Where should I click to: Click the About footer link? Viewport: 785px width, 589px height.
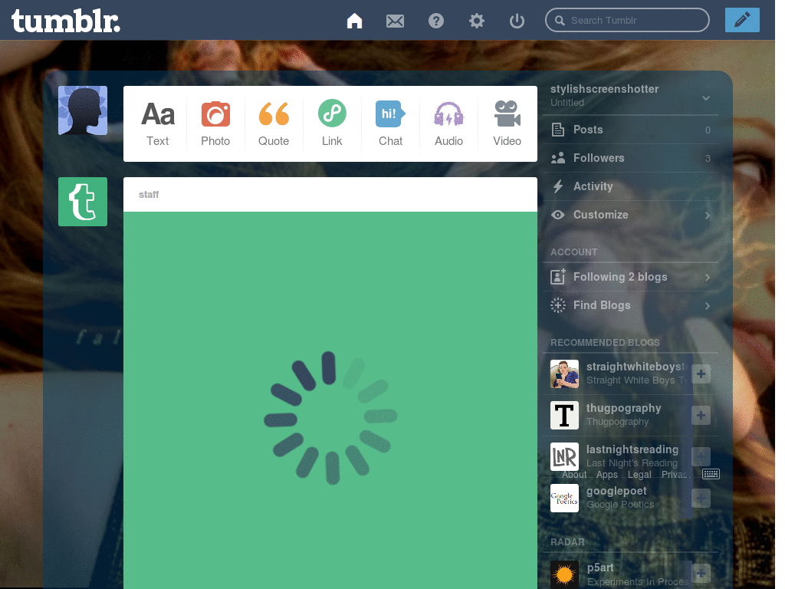(x=574, y=474)
